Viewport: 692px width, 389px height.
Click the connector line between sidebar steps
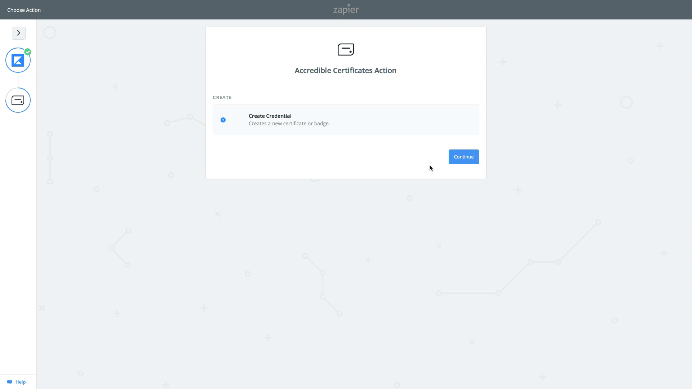tap(18, 80)
